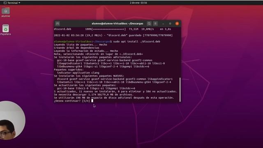Open the alumne home folder icon
Viewport: 263px width, 148px height.
coord(6,12)
